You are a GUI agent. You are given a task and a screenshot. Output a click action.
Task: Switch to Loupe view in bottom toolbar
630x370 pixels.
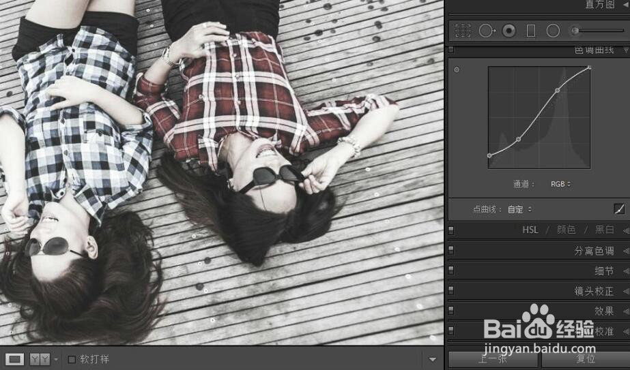(x=14, y=359)
